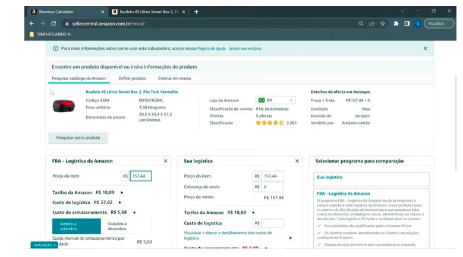The image size is (463, 257).
Task: Click Pesquisar outro produto button
Action: pos(78,138)
